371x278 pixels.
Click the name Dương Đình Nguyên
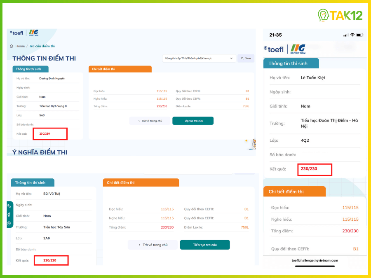[52, 78]
